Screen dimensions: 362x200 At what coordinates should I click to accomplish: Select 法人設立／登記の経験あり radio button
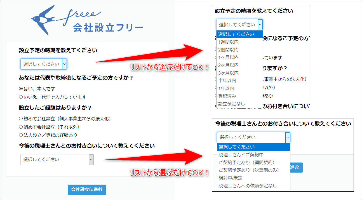pyautogui.click(x=21, y=135)
